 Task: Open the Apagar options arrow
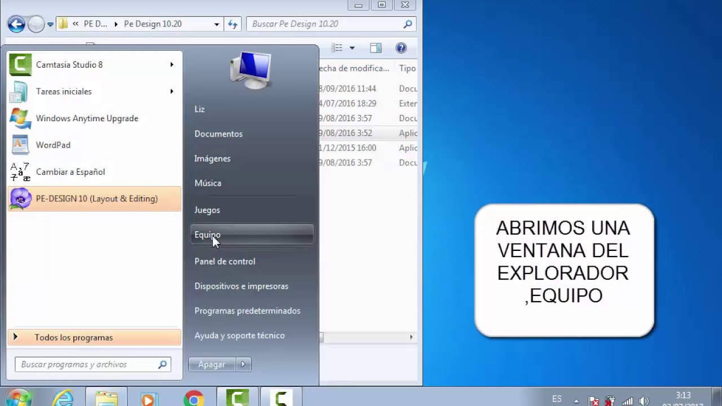[x=243, y=364]
